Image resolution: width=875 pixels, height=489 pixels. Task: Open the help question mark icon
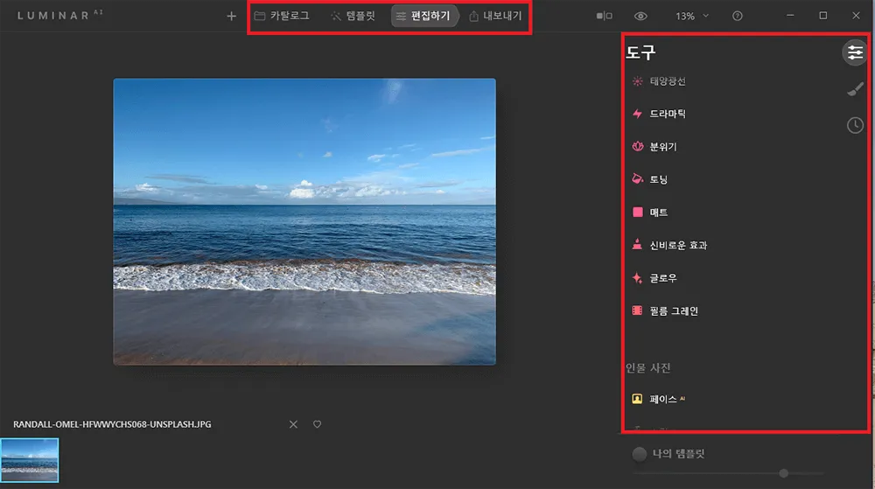[738, 16]
